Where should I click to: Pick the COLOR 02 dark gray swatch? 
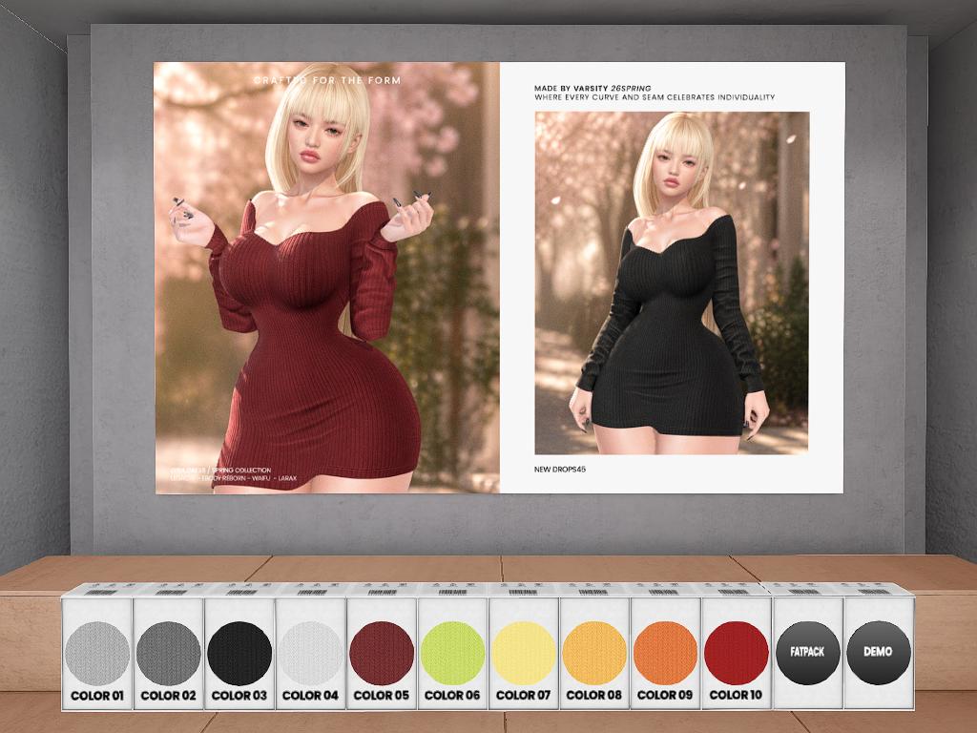[x=168, y=653]
